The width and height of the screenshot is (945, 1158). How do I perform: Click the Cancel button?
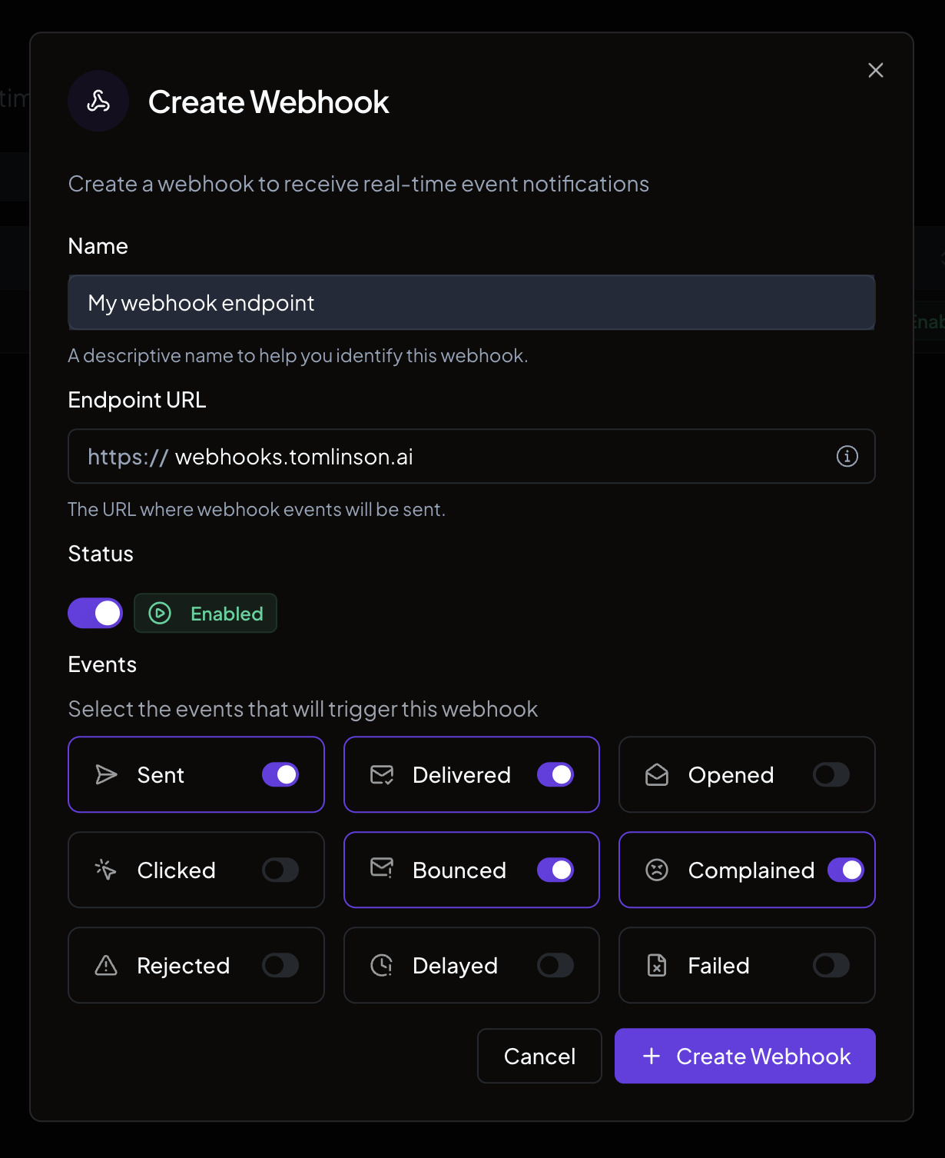point(539,1056)
